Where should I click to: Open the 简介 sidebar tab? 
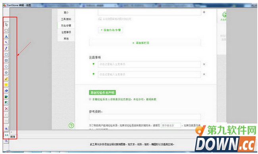(66, 13)
